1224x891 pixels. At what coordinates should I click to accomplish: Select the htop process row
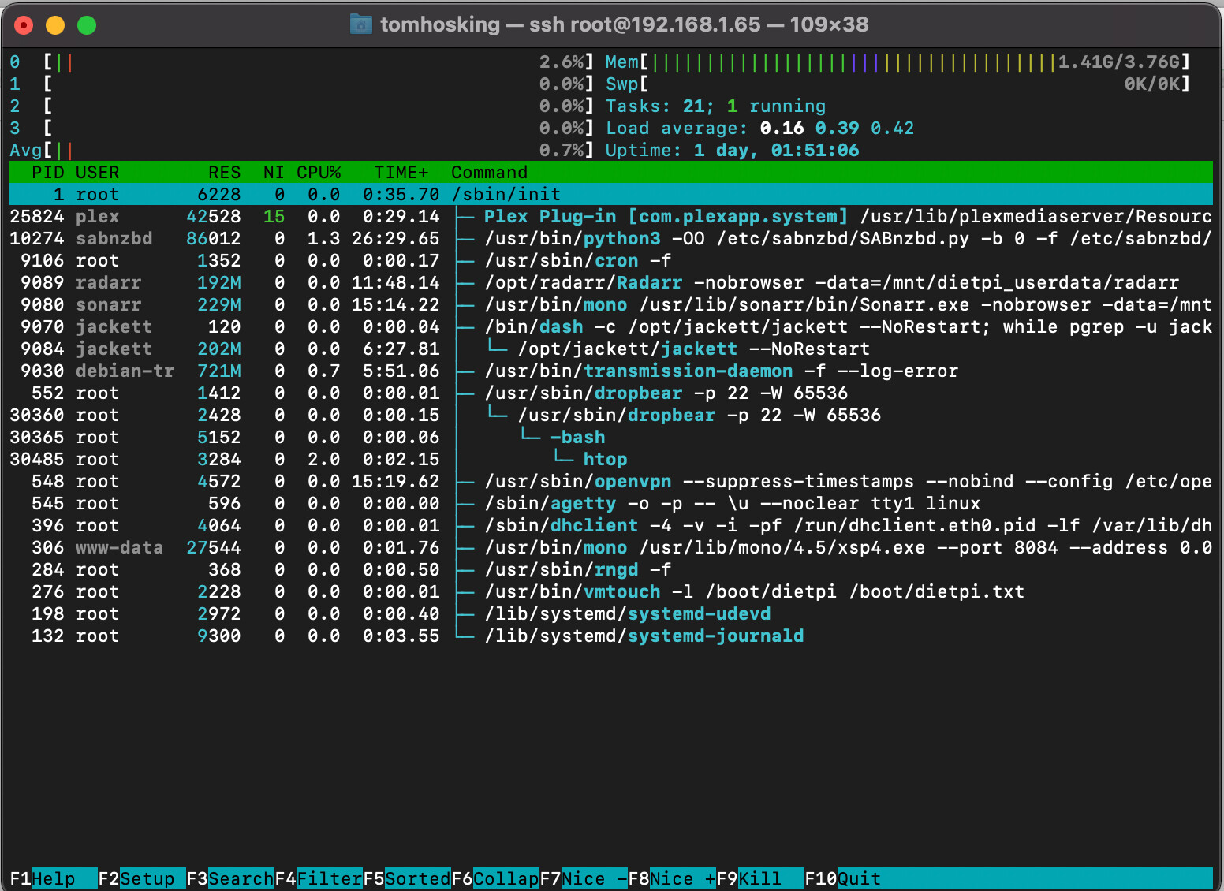pos(611,459)
